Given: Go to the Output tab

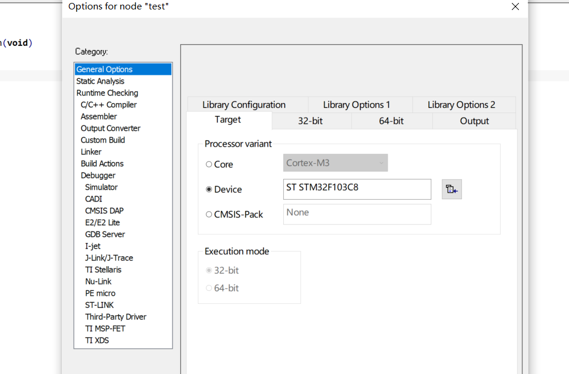Looking at the screenshot, I should (474, 121).
